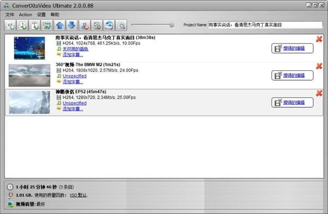
Task: Open video editing for the first video
Action: (292, 48)
